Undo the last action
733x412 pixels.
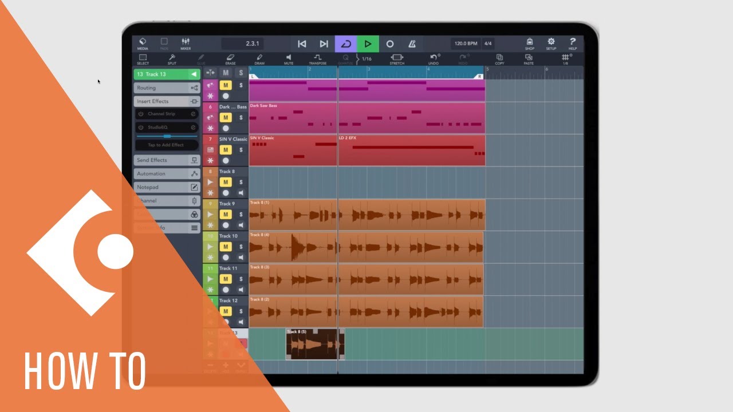(434, 59)
